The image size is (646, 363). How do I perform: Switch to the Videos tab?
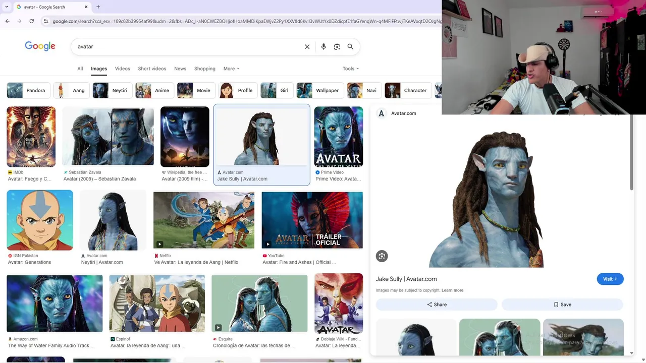[x=122, y=69]
